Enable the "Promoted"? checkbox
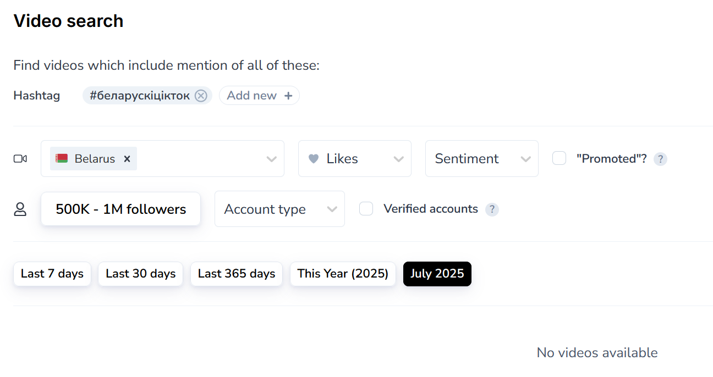Image resolution: width=713 pixels, height=377 pixels. (559, 158)
